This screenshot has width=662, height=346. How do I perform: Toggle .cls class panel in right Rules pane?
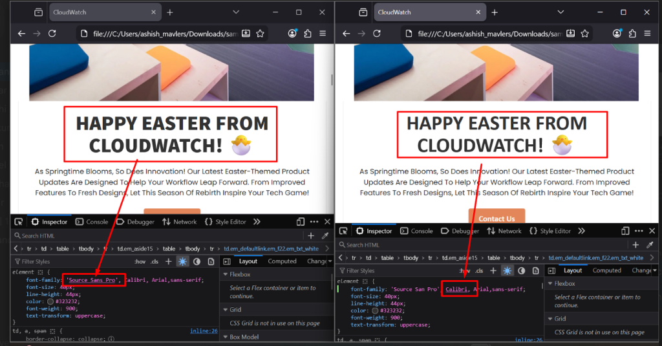coord(479,271)
